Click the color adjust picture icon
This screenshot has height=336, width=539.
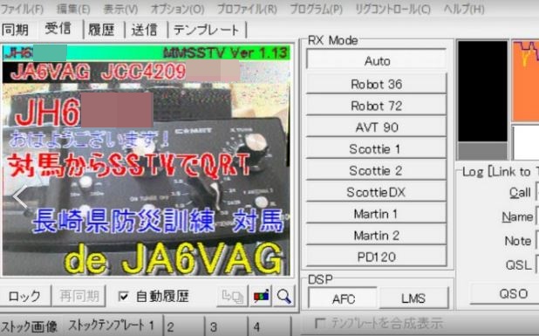(262, 296)
